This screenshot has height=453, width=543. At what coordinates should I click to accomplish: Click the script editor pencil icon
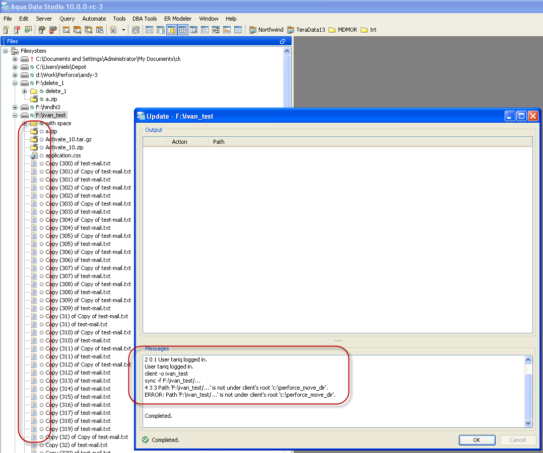click(x=113, y=30)
